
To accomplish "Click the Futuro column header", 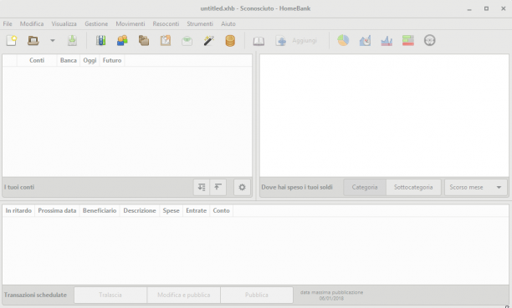I will [112, 60].
